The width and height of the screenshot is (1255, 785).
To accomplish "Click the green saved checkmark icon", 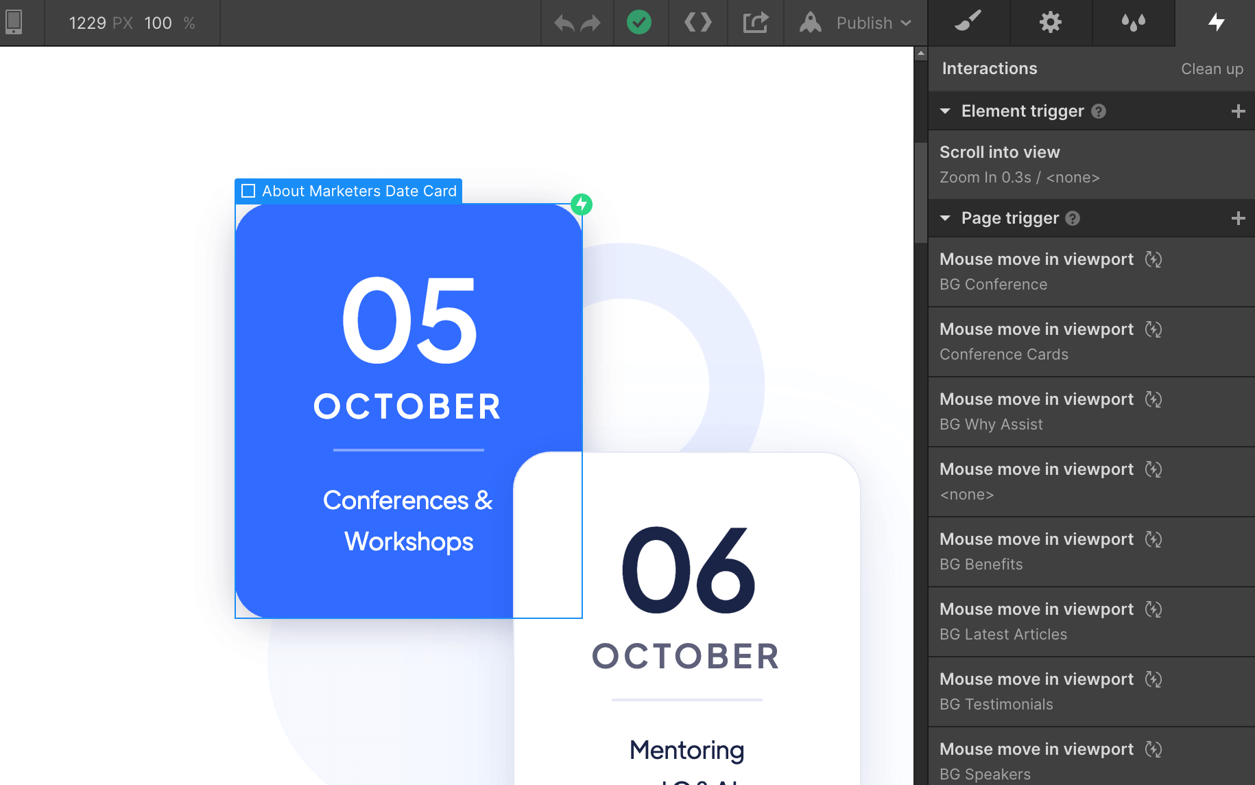I will (640, 23).
